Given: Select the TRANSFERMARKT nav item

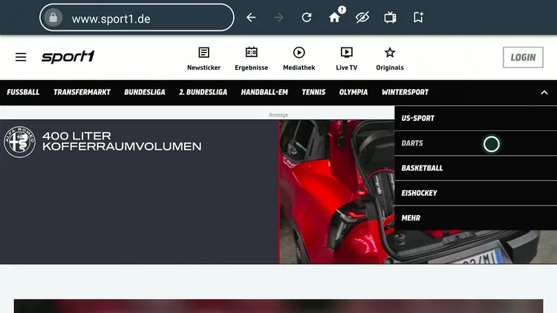Looking at the screenshot, I should click(82, 92).
